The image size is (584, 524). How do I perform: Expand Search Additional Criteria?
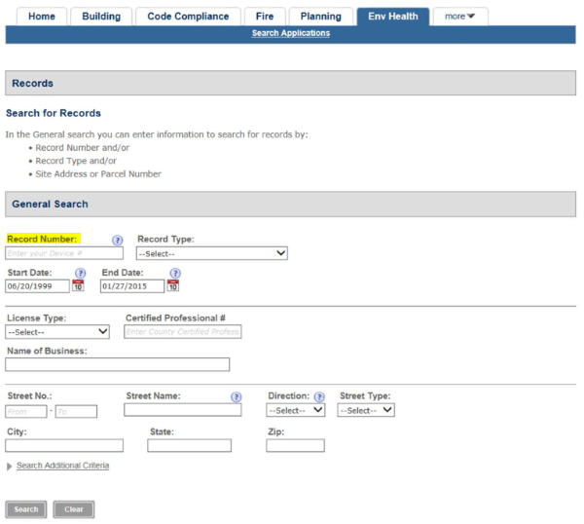point(62,467)
